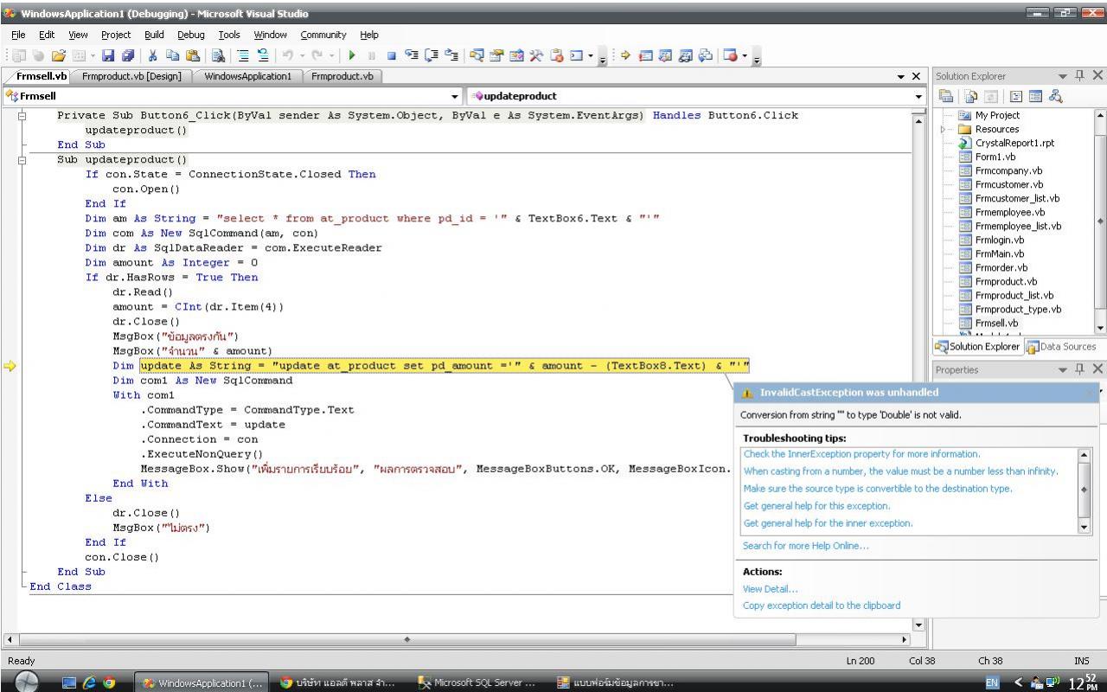Viewport: 1107px width, 692px height.
Task: Open the Community menu
Action: pos(323,35)
